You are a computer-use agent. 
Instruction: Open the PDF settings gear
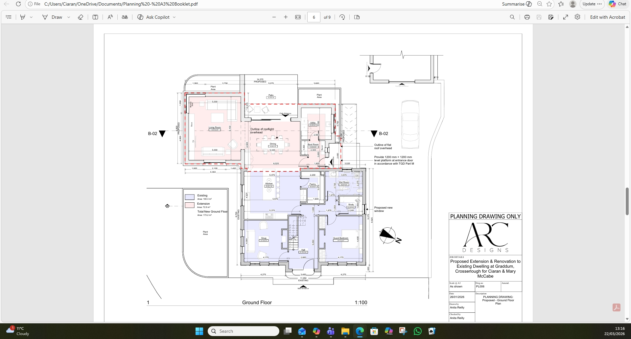coord(577,17)
